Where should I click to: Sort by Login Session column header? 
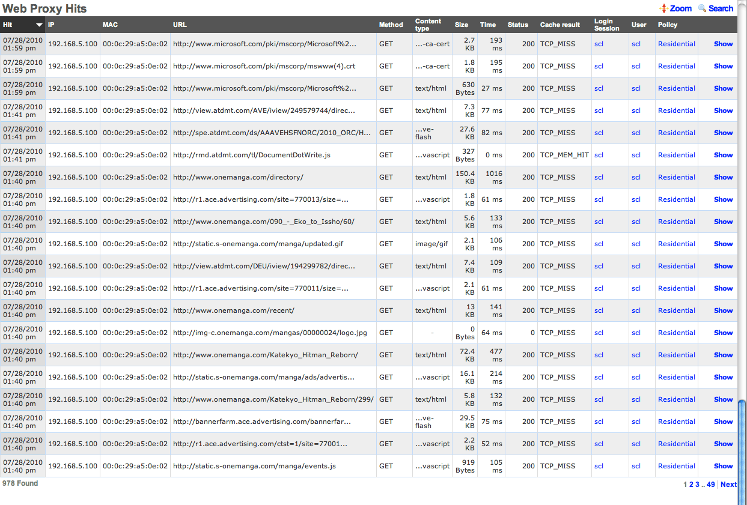click(x=607, y=25)
